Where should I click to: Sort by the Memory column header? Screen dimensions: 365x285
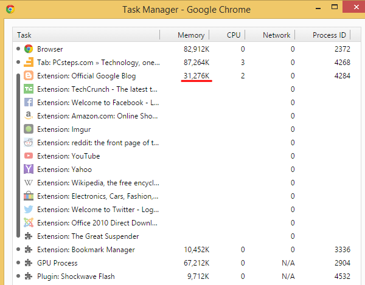pyautogui.click(x=184, y=35)
